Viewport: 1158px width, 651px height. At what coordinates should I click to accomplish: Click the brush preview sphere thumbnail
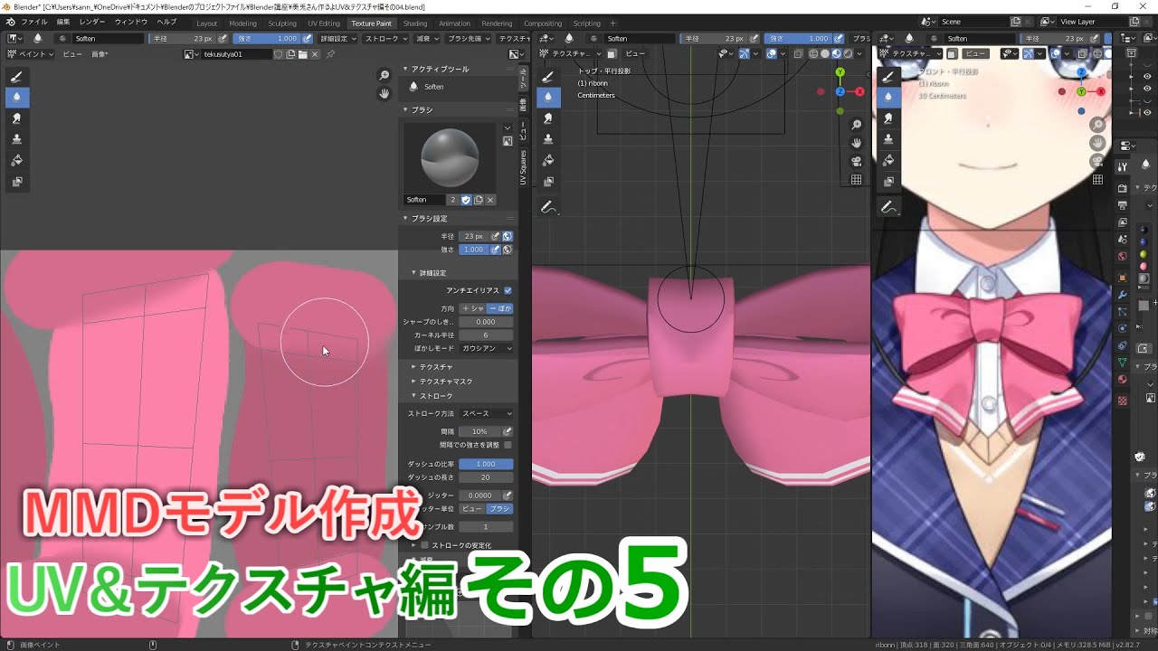[x=450, y=156]
